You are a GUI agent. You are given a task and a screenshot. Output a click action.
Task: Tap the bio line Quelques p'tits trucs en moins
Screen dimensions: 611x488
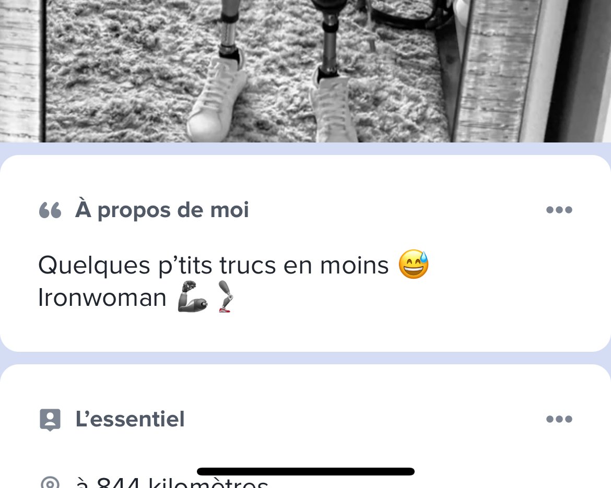pyautogui.click(x=214, y=266)
